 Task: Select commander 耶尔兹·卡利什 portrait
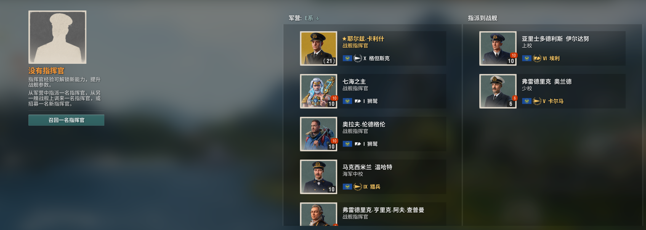tap(318, 48)
